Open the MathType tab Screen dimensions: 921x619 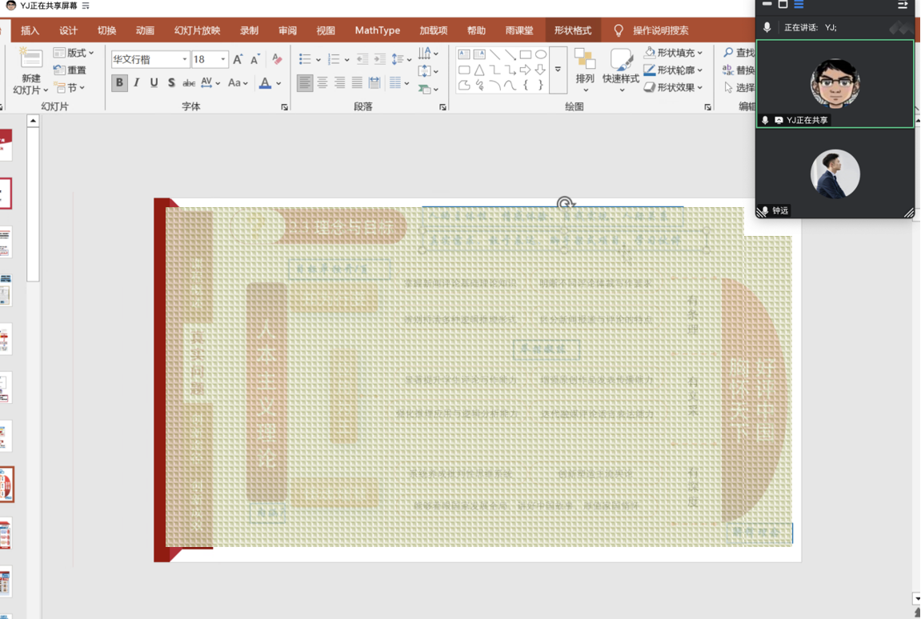pyautogui.click(x=377, y=30)
